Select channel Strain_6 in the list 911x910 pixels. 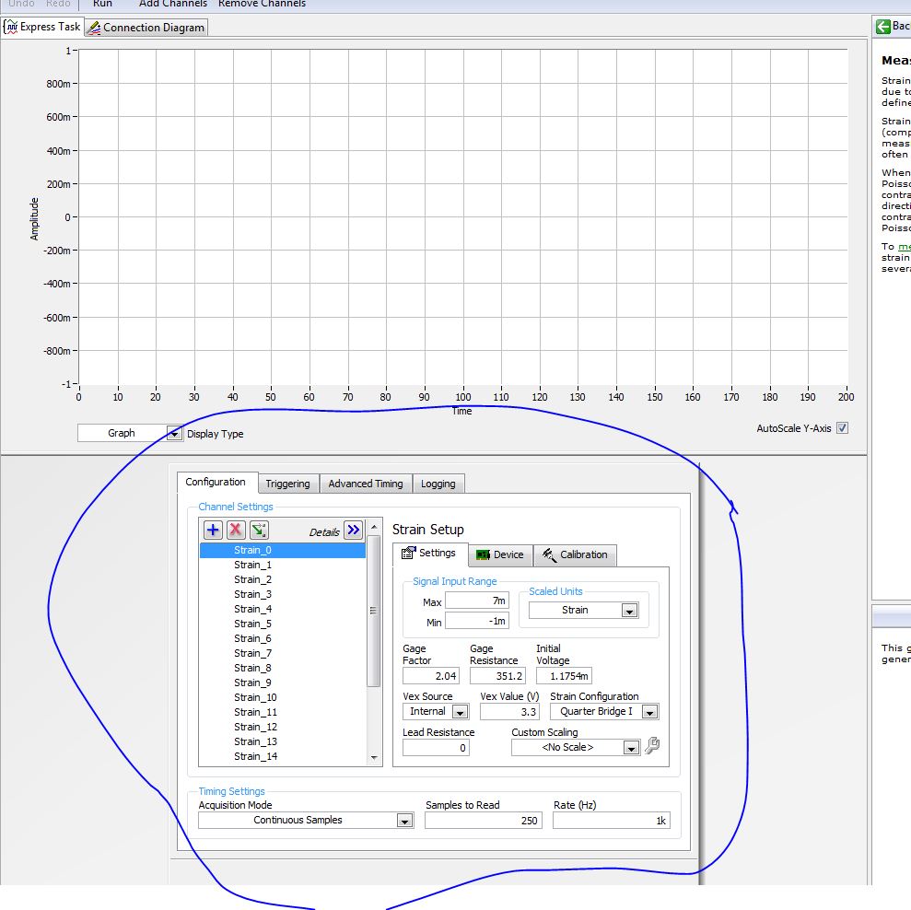pyautogui.click(x=283, y=638)
